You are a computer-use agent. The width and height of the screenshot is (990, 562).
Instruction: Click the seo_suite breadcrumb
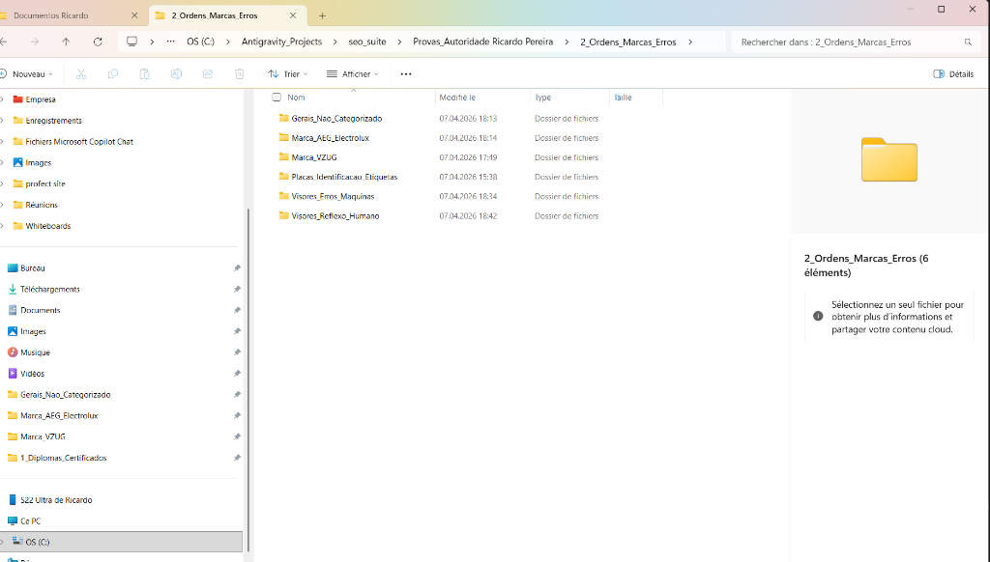366,42
